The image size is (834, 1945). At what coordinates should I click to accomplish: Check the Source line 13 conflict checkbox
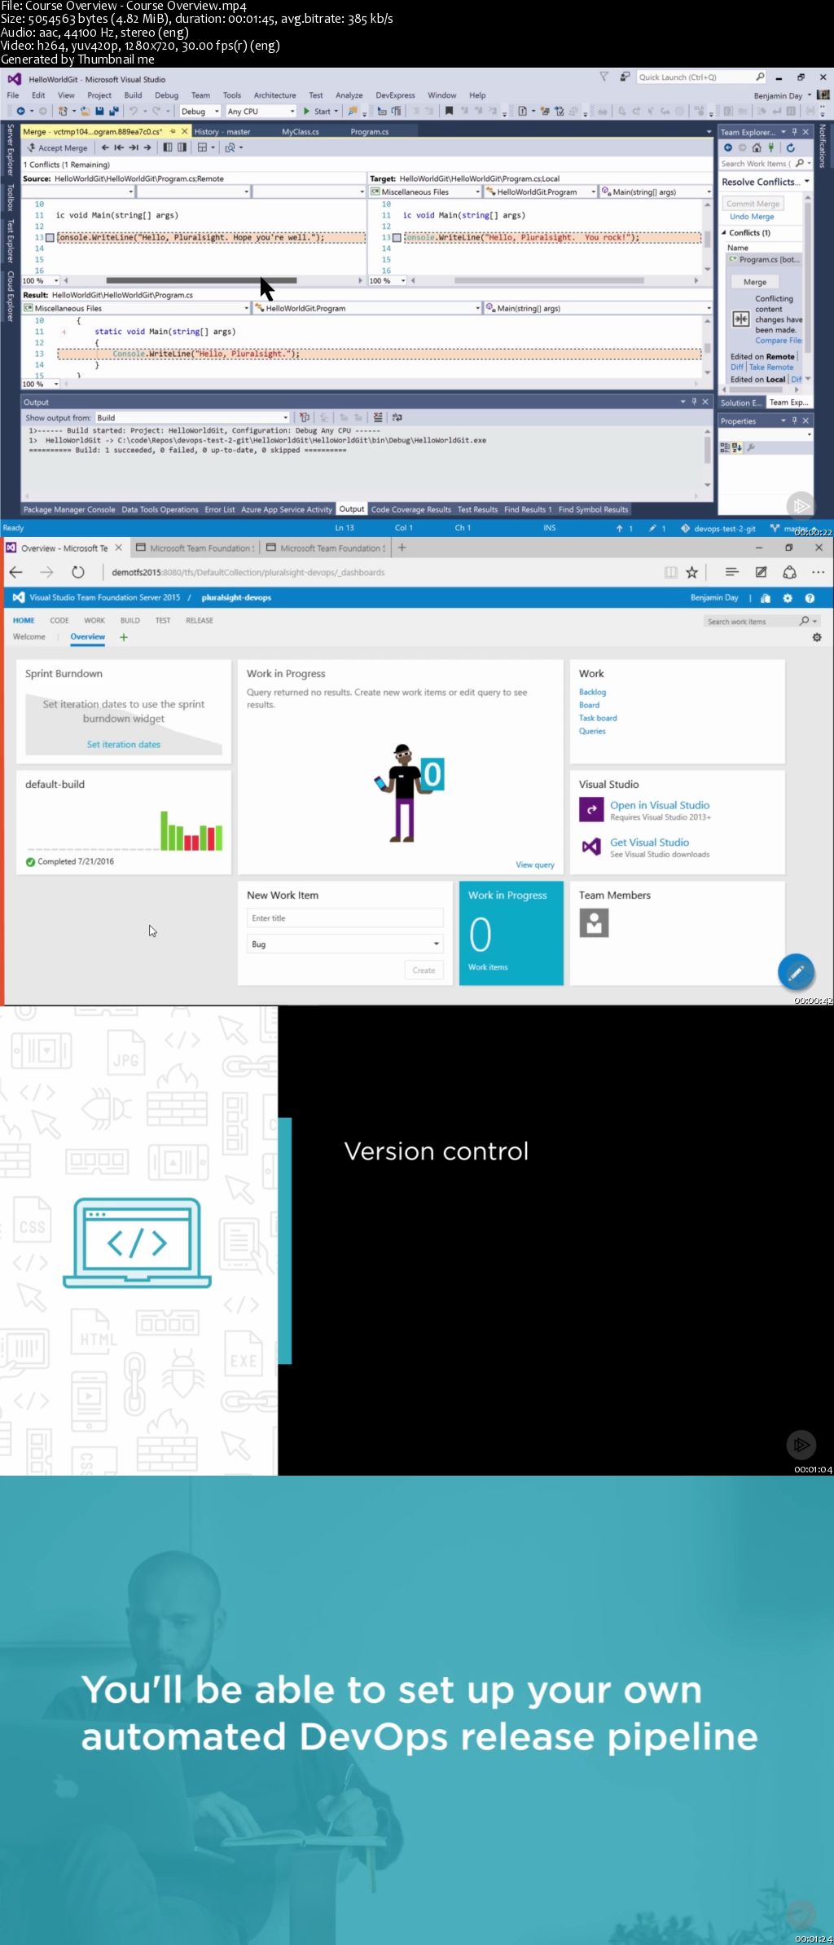coord(50,238)
